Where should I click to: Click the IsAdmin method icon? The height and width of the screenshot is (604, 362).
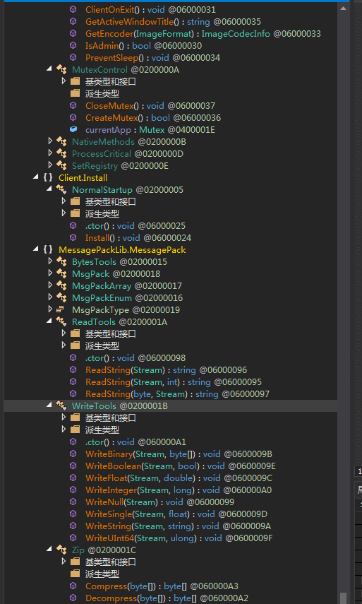click(x=73, y=45)
